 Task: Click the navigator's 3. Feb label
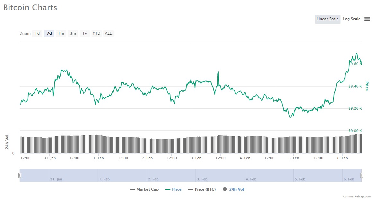202,179
